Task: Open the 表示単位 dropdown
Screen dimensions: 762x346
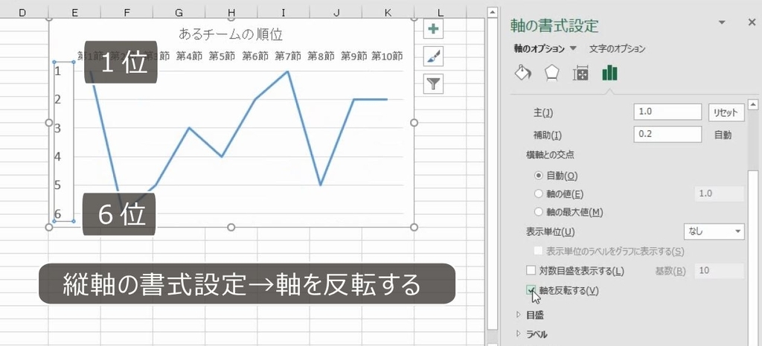Action: coord(714,231)
